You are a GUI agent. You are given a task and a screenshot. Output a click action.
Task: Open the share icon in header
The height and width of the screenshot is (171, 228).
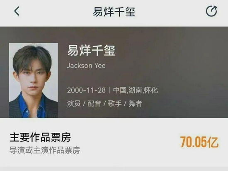tap(211, 11)
